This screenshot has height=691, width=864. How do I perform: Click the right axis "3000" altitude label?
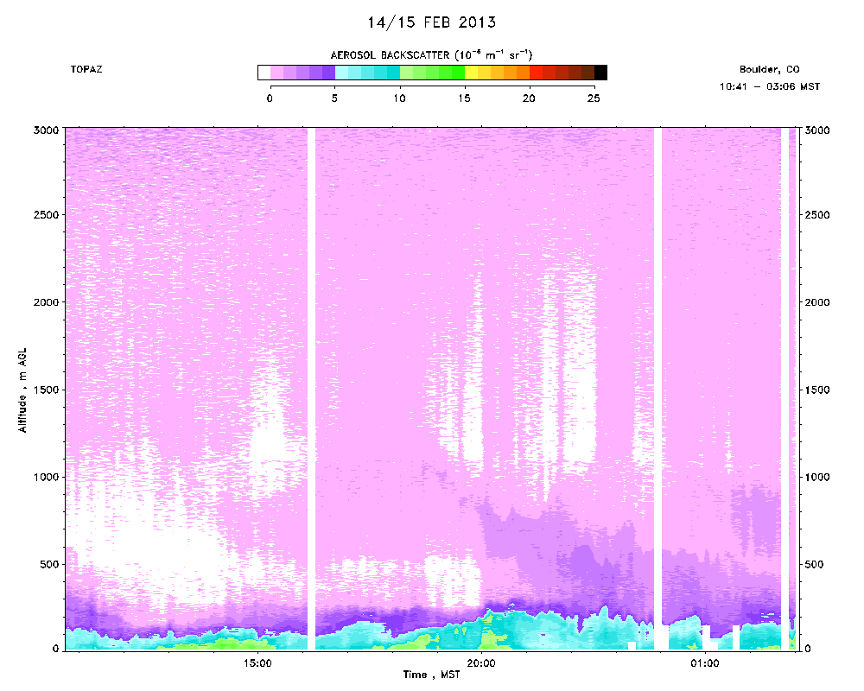(x=817, y=130)
